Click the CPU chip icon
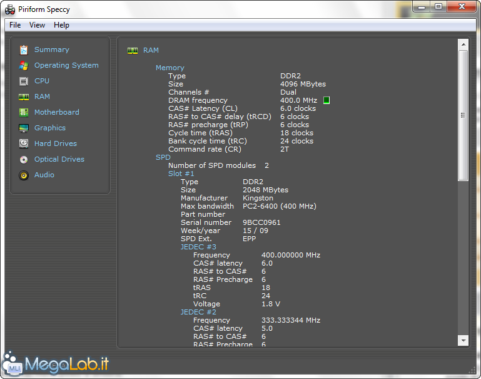The image size is (481, 379). pyautogui.click(x=24, y=81)
